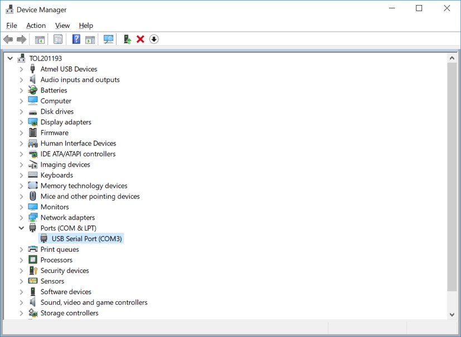Viewport: 461px width, 337px height.
Task: Select USB Serial Port (COM3) entry
Action: click(86, 238)
